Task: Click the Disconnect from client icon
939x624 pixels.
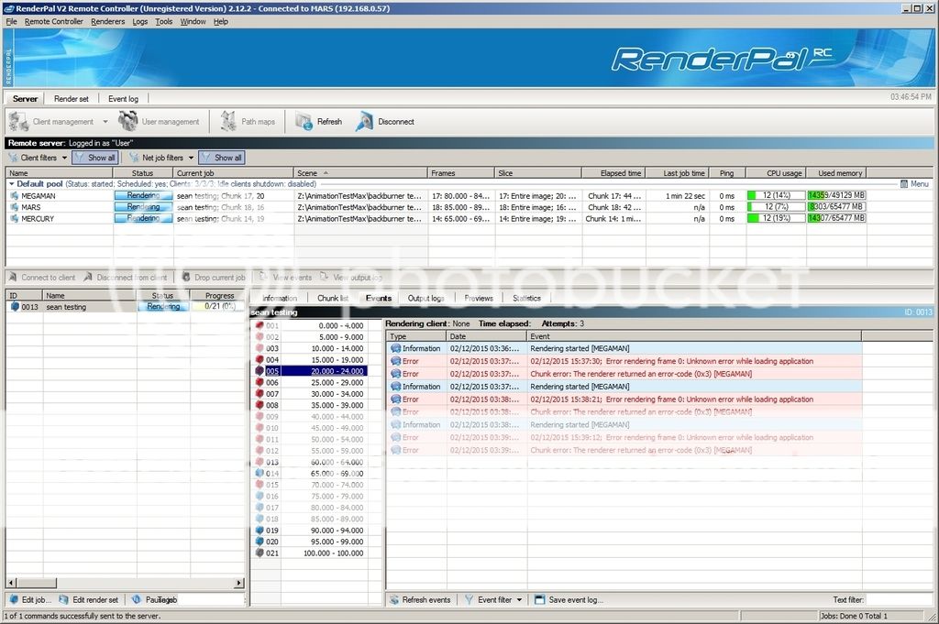Action: [x=88, y=277]
